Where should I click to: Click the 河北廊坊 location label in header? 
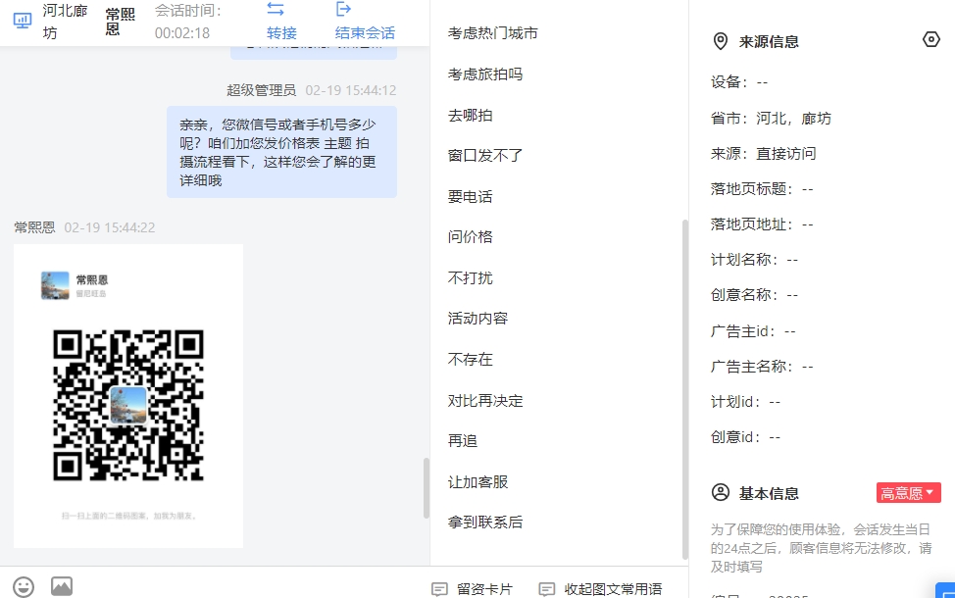point(65,22)
